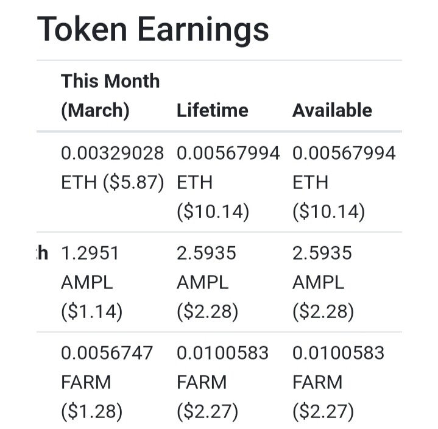Screen dimensions: 438x429
Task: Select the ($5.87) ETH month value
Action: tap(133, 182)
